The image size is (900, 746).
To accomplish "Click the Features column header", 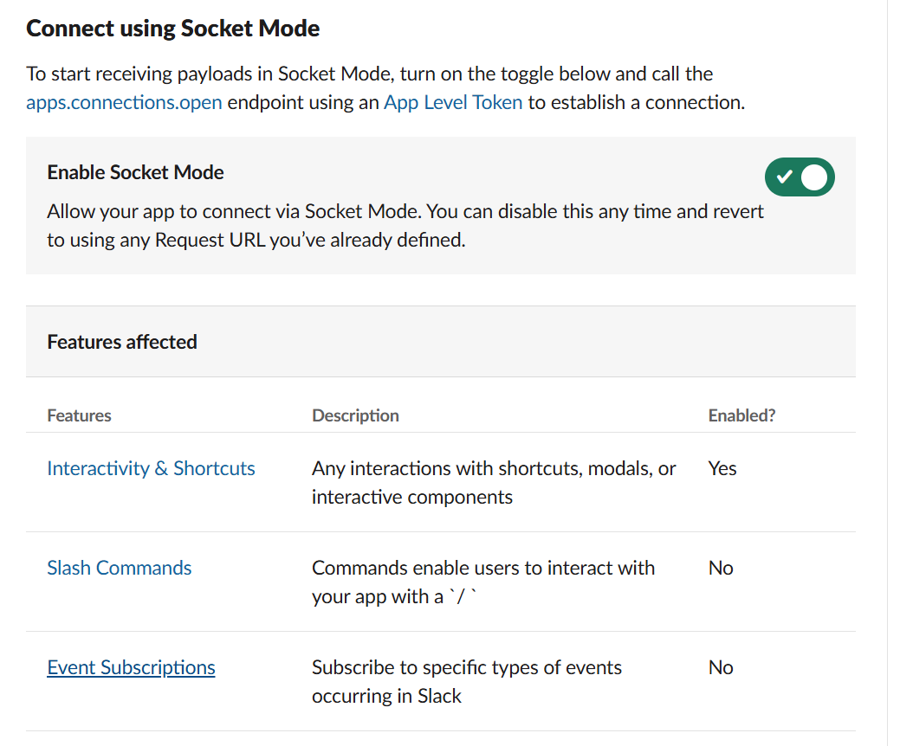I will (79, 415).
